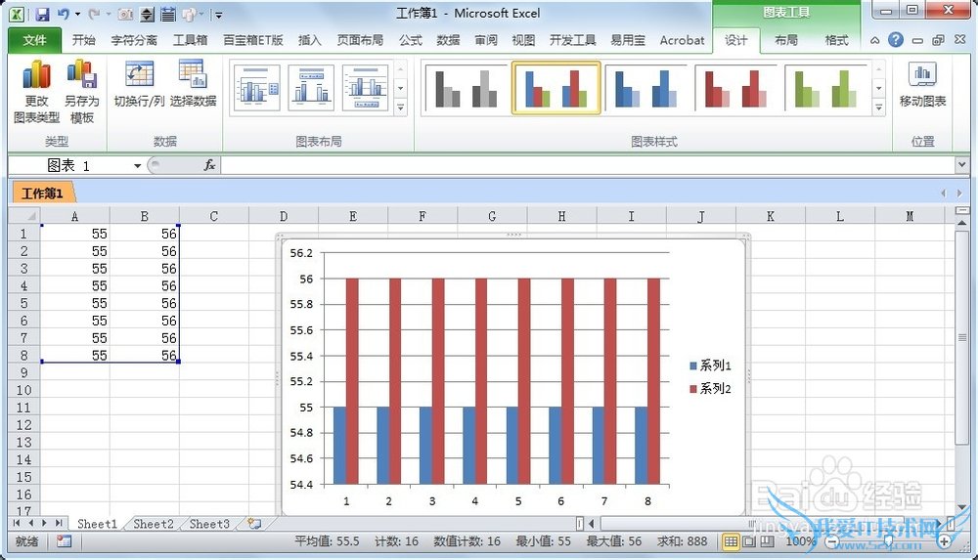
Task: Select column C header
Action: click(214, 216)
